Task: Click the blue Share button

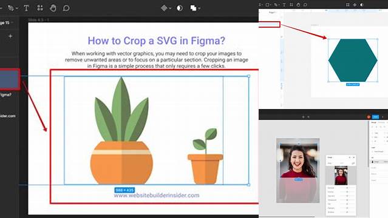Action: (x=375, y=117)
